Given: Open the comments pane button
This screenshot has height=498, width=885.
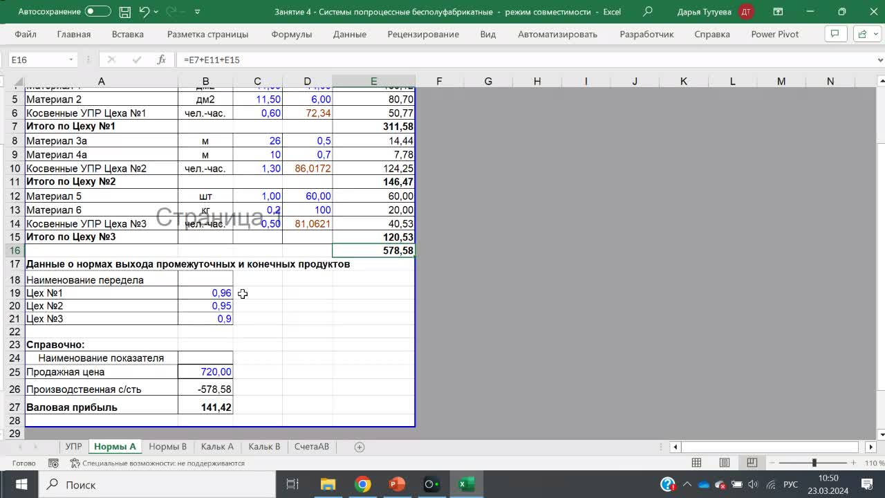Looking at the screenshot, I should (835, 34).
